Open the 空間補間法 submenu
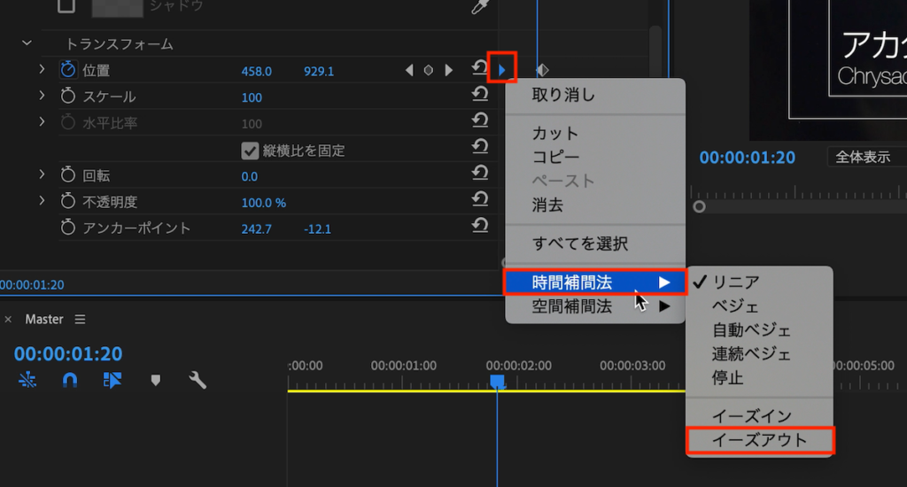907x487 pixels. 595,306
